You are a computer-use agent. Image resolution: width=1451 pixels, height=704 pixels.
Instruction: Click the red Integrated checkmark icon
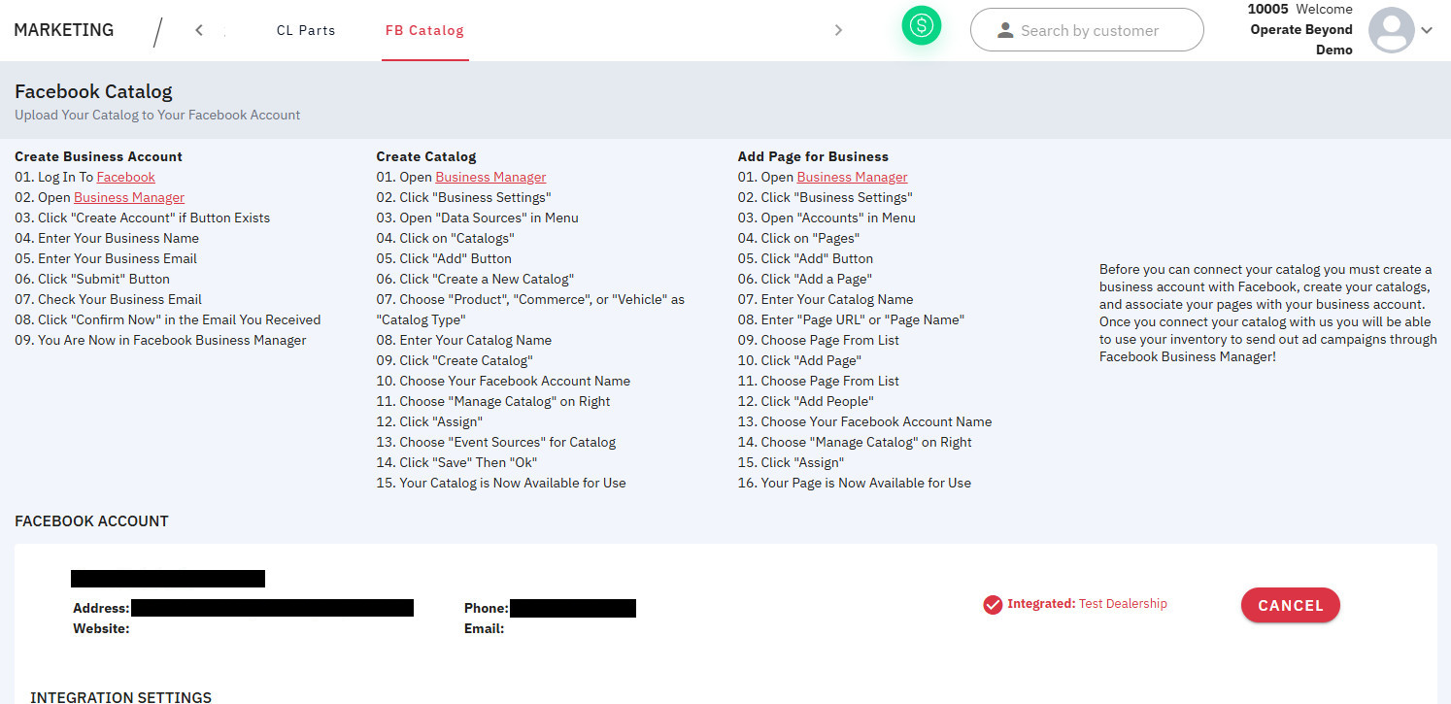click(993, 605)
